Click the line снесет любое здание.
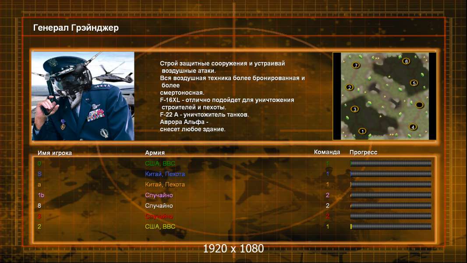Image resolution: width=467 pixels, height=263 pixels. click(x=193, y=129)
